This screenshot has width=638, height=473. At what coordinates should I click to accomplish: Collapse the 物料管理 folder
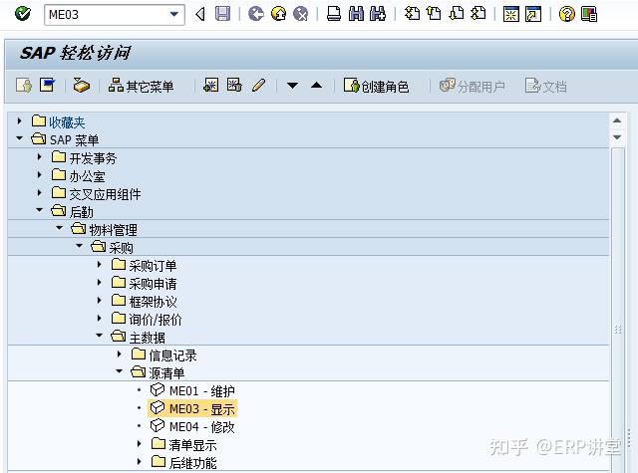point(60,228)
